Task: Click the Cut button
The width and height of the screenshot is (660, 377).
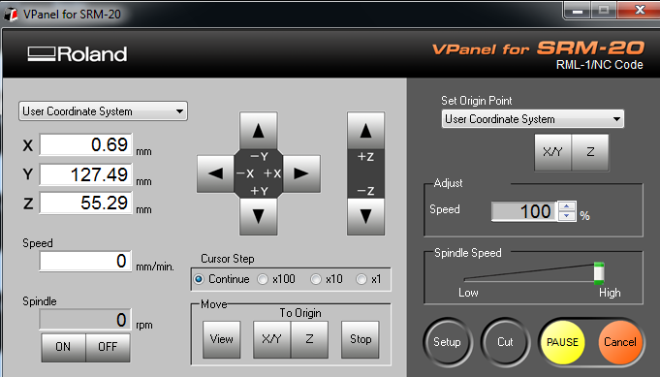Action: [x=505, y=342]
